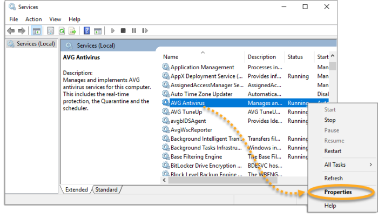The image size is (378, 217).
Task: Click the Services title bar app icon
Action: click(12, 7)
